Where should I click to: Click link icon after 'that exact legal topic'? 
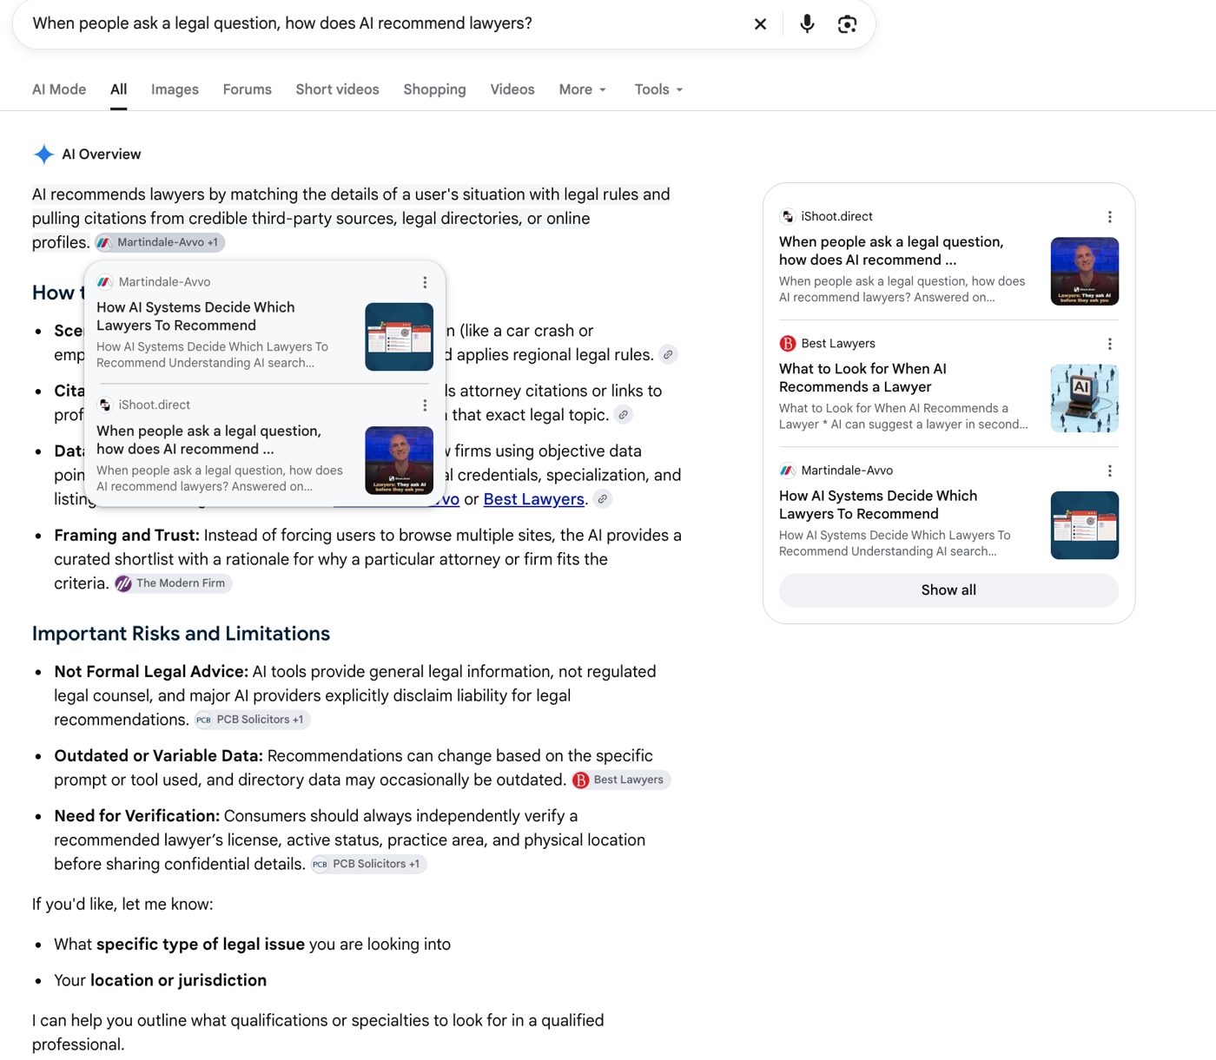pyautogui.click(x=623, y=415)
